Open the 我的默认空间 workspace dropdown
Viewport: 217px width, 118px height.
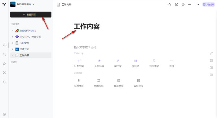pos(22,4)
